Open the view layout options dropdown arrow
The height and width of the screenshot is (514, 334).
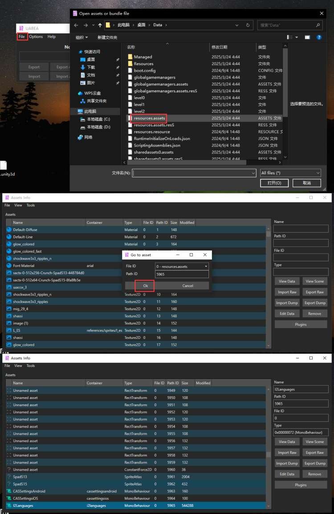(297, 37)
